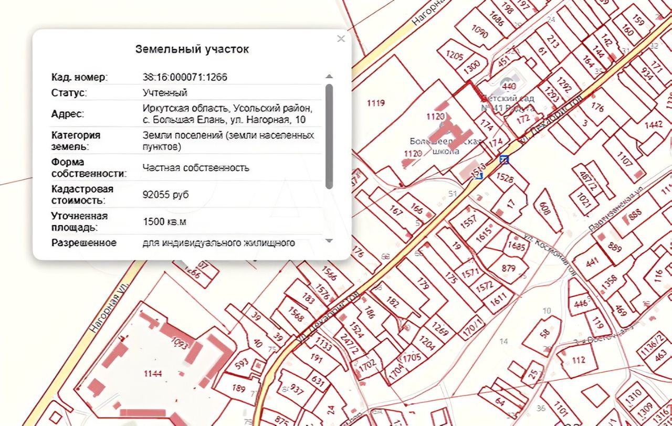Select parcel 1133 on the map
672x426 pixels.
point(323,345)
